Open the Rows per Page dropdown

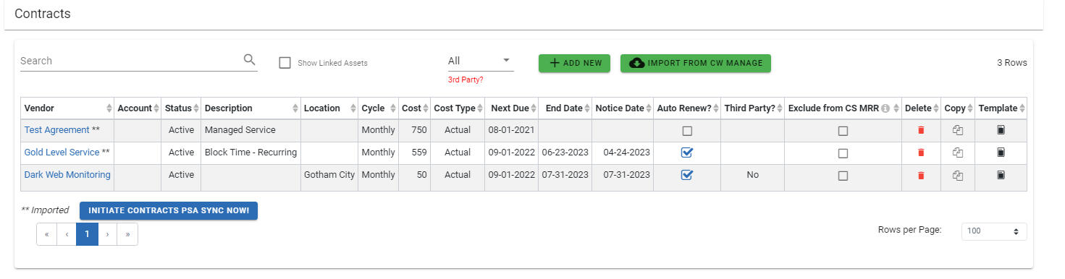993,231
